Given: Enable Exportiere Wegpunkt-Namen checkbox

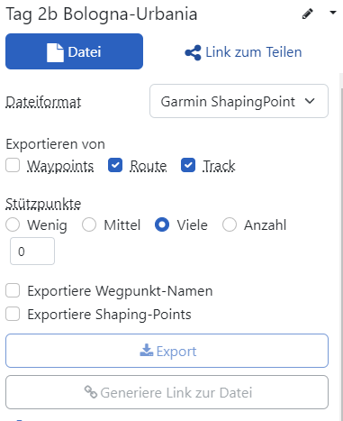Looking at the screenshot, I should pyautogui.click(x=13, y=290).
